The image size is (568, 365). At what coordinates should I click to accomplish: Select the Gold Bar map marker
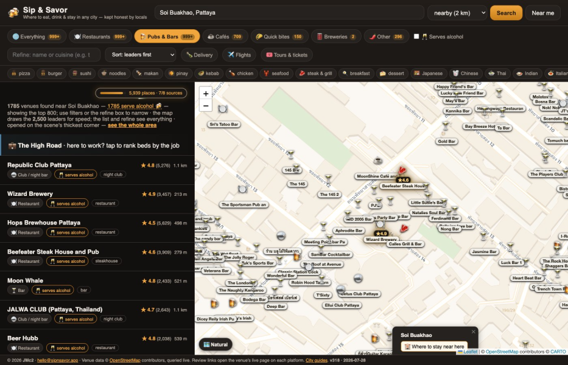click(446, 141)
